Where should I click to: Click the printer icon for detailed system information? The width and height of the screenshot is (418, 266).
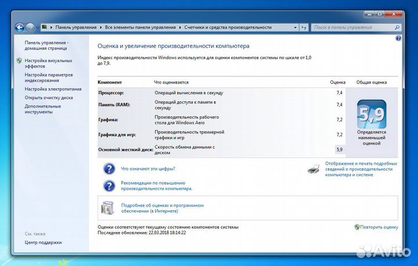[x=313, y=169]
